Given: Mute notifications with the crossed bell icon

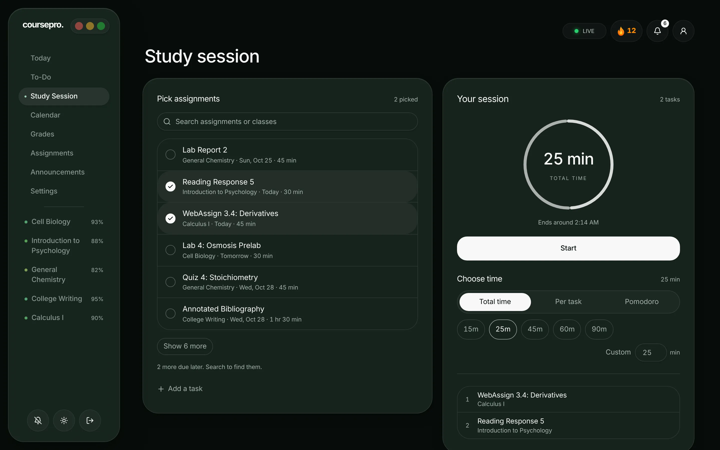Looking at the screenshot, I should click(x=38, y=420).
